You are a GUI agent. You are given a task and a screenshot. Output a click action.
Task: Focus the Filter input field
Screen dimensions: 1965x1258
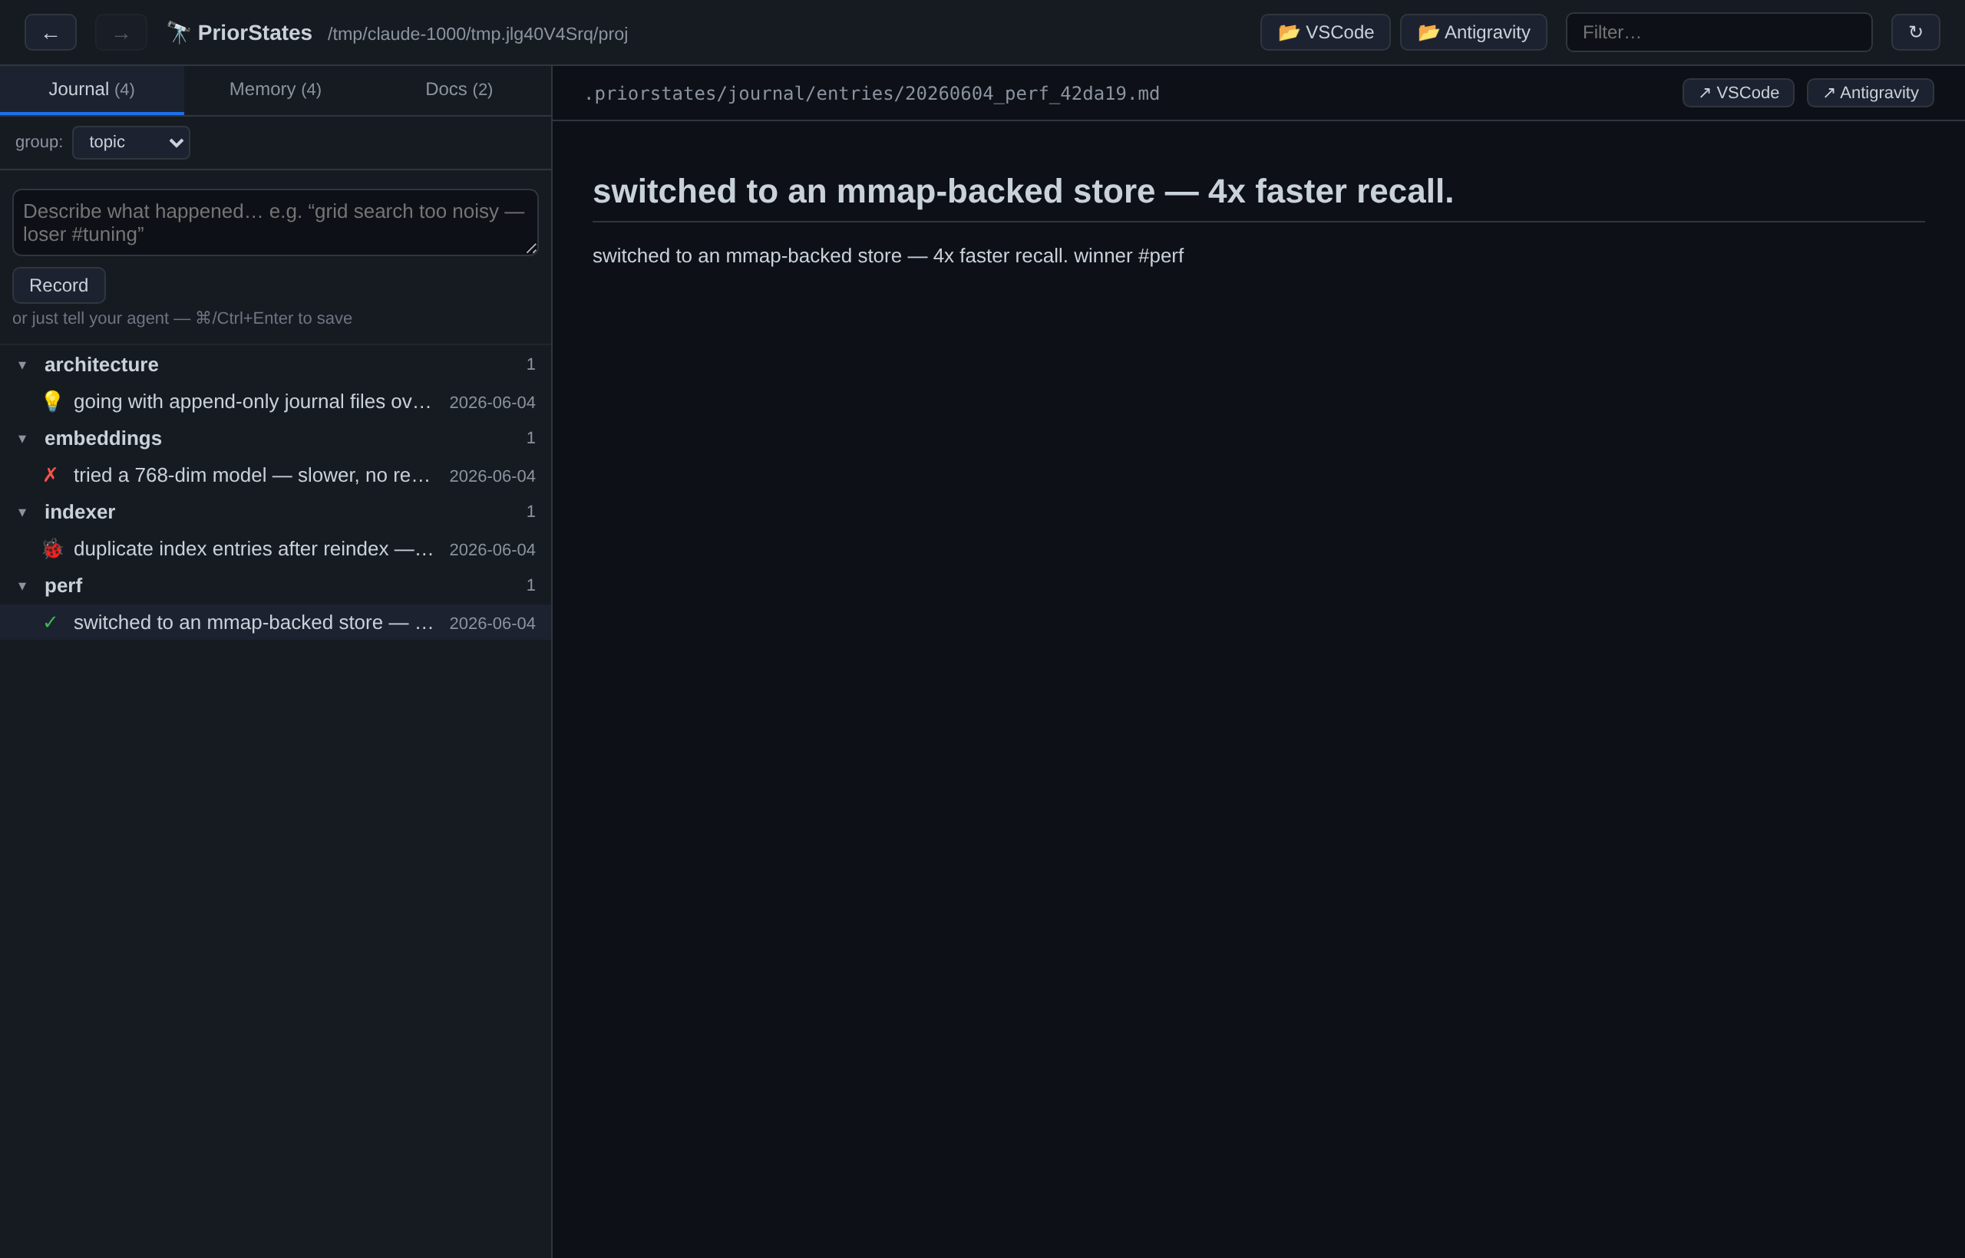click(1719, 33)
